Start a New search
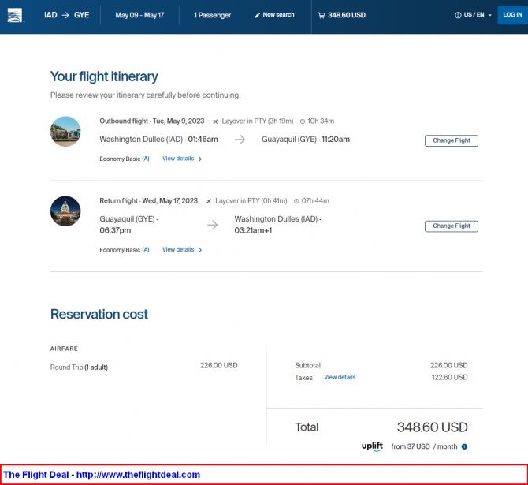Image resolution: width=528 pixels, height=485 pixels. (x=274, y=15)
